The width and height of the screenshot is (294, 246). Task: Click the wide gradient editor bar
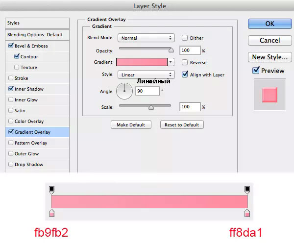click(x=149, y=201)
